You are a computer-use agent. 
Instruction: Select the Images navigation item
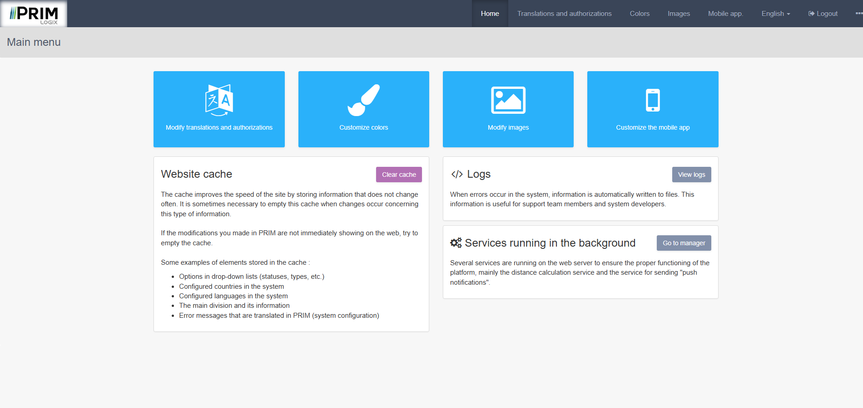[679, 14]
